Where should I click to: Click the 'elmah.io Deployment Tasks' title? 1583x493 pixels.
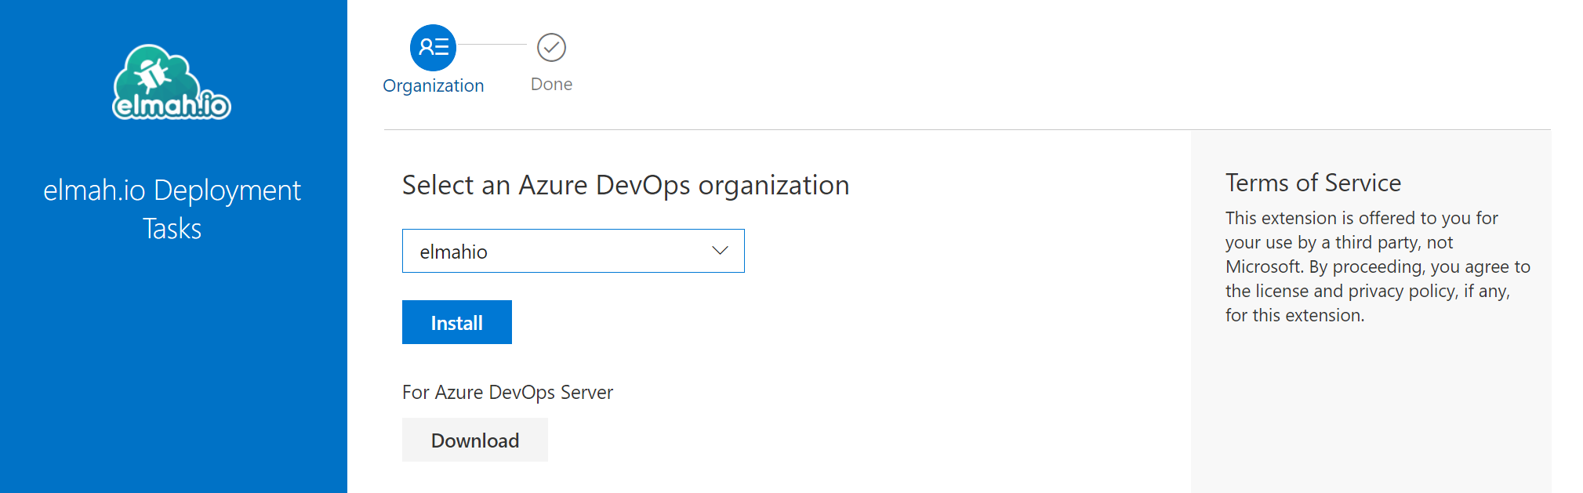(172, 209)
